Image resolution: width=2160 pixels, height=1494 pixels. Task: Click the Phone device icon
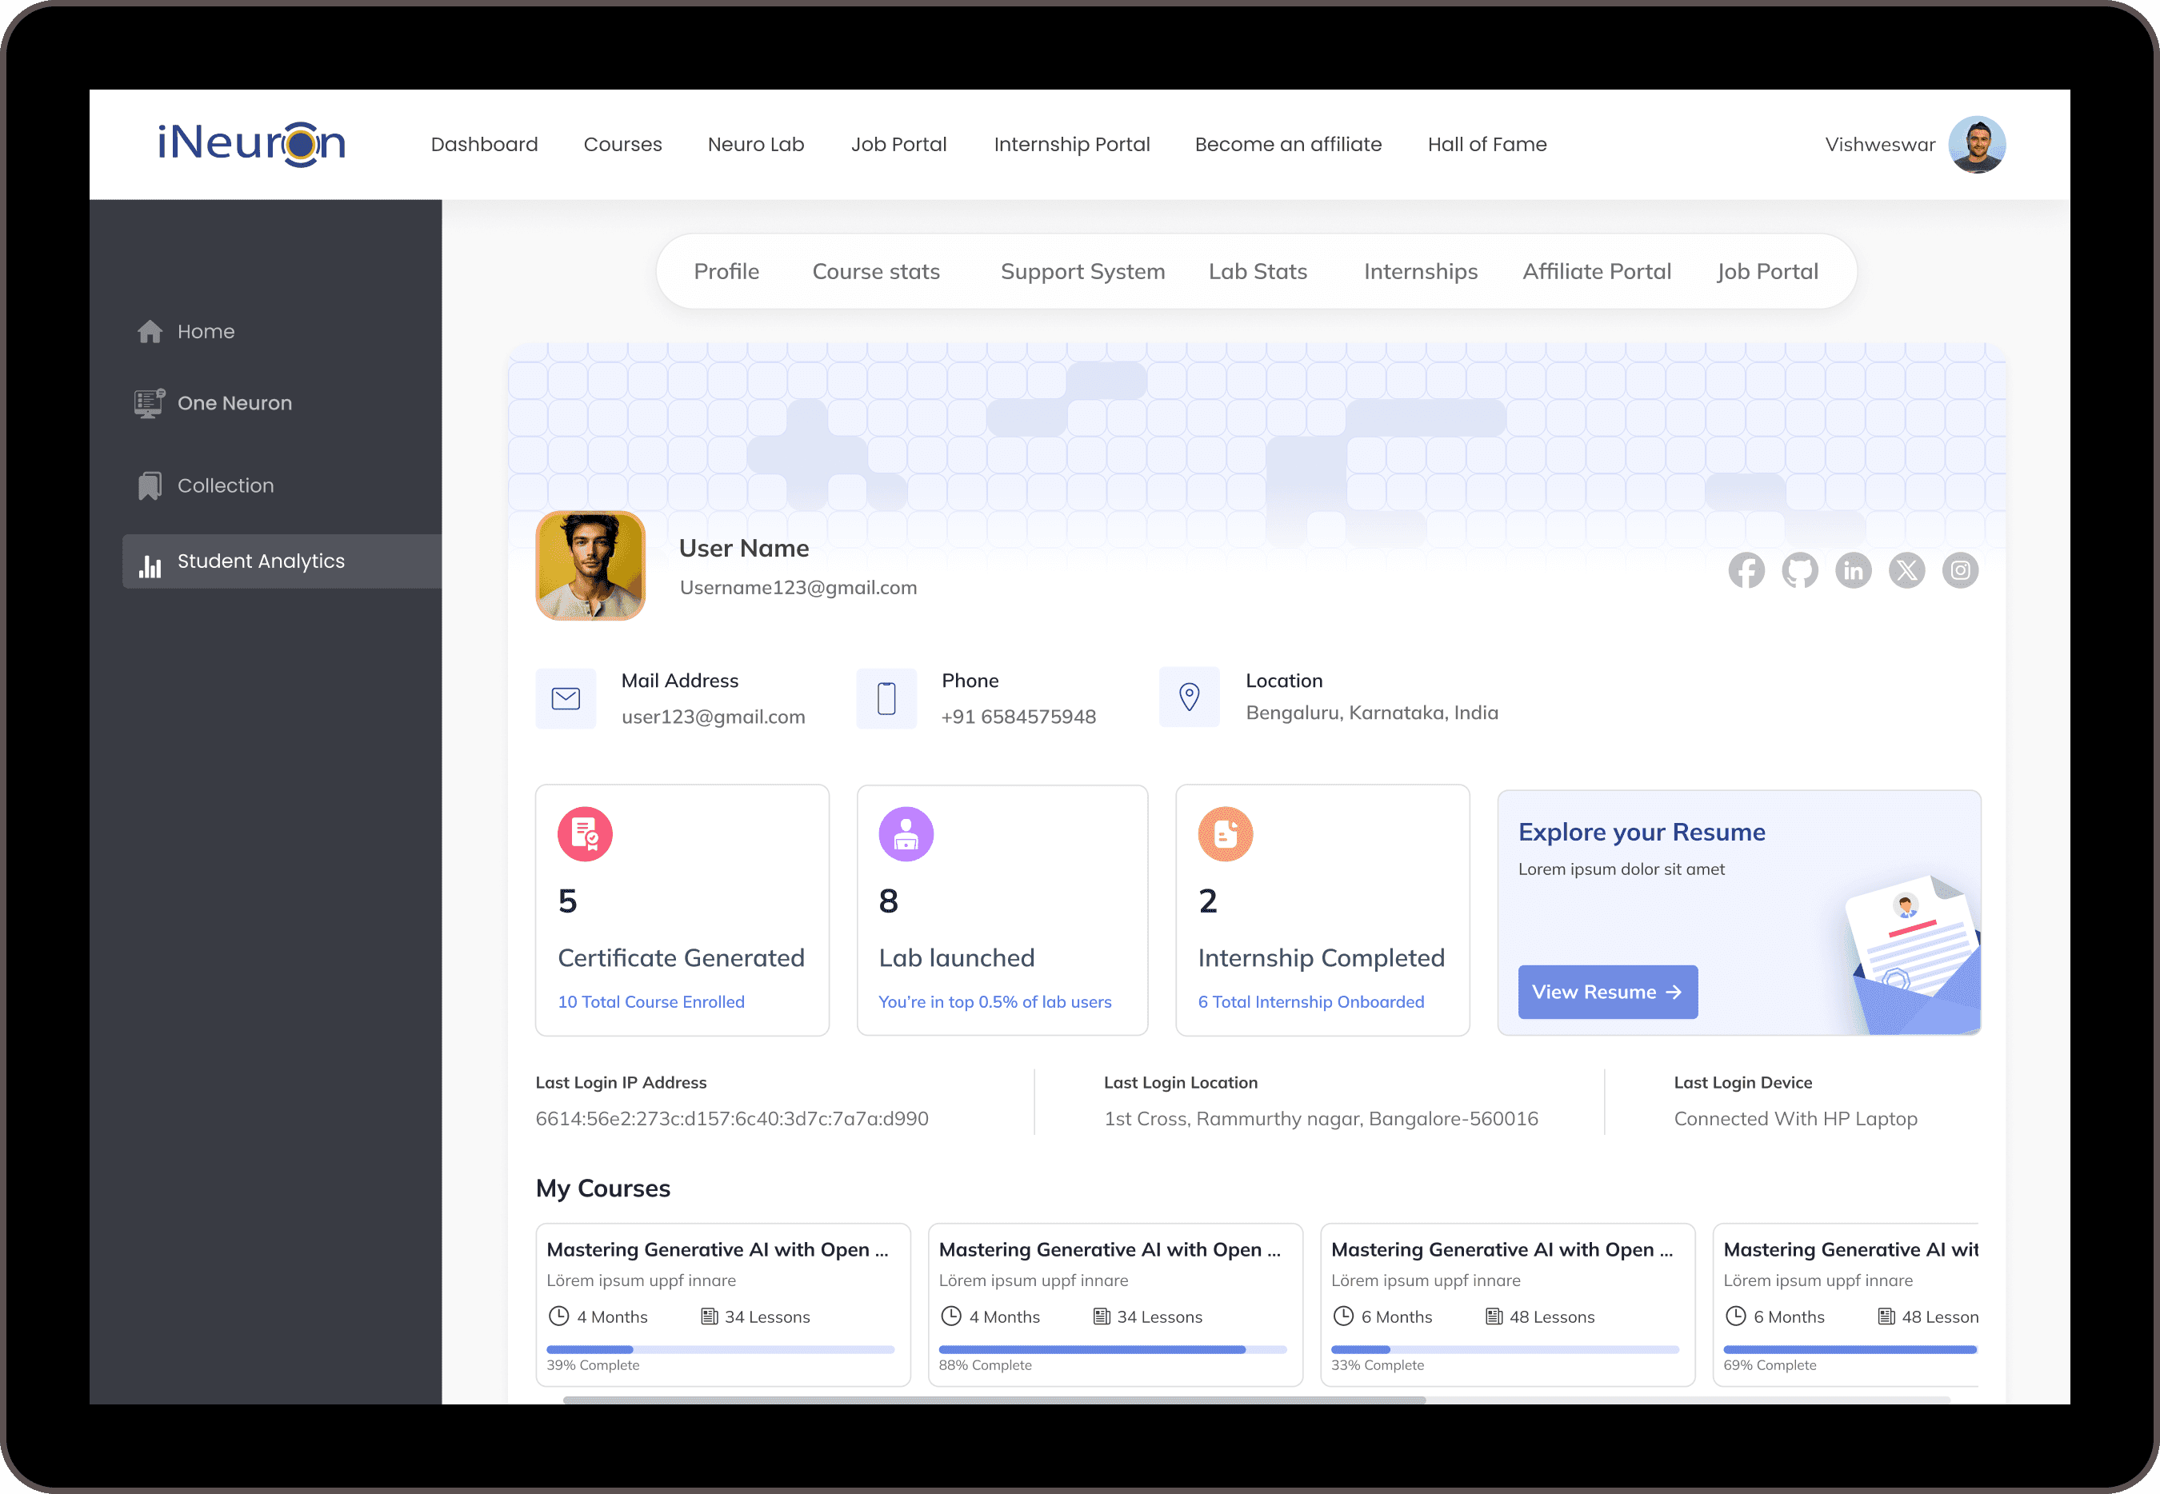point(886,698)
